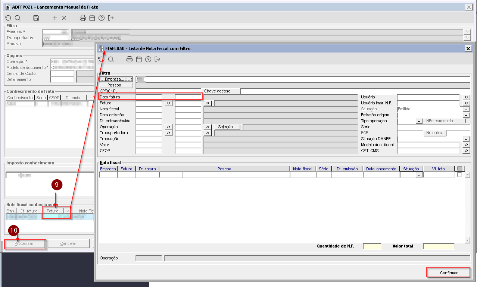Click the Processar button
The width and height of the screenshot is (477, 287).
pos(24,243)
